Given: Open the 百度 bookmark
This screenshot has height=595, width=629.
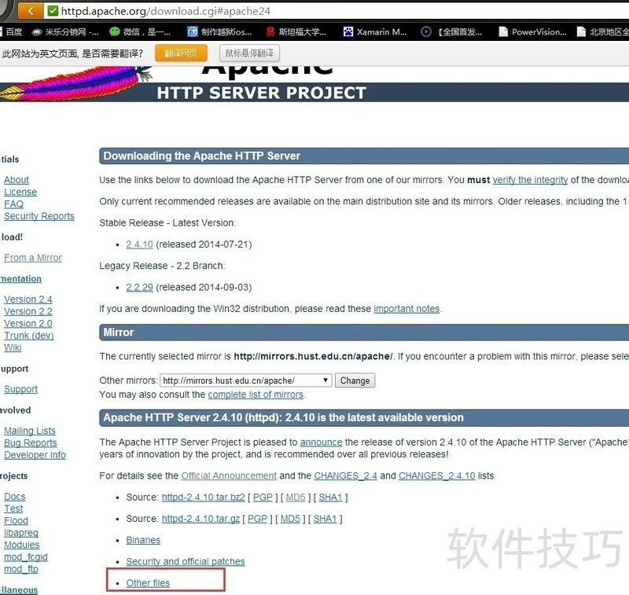Looking at the screenshot, I should (x=12, y=32).
